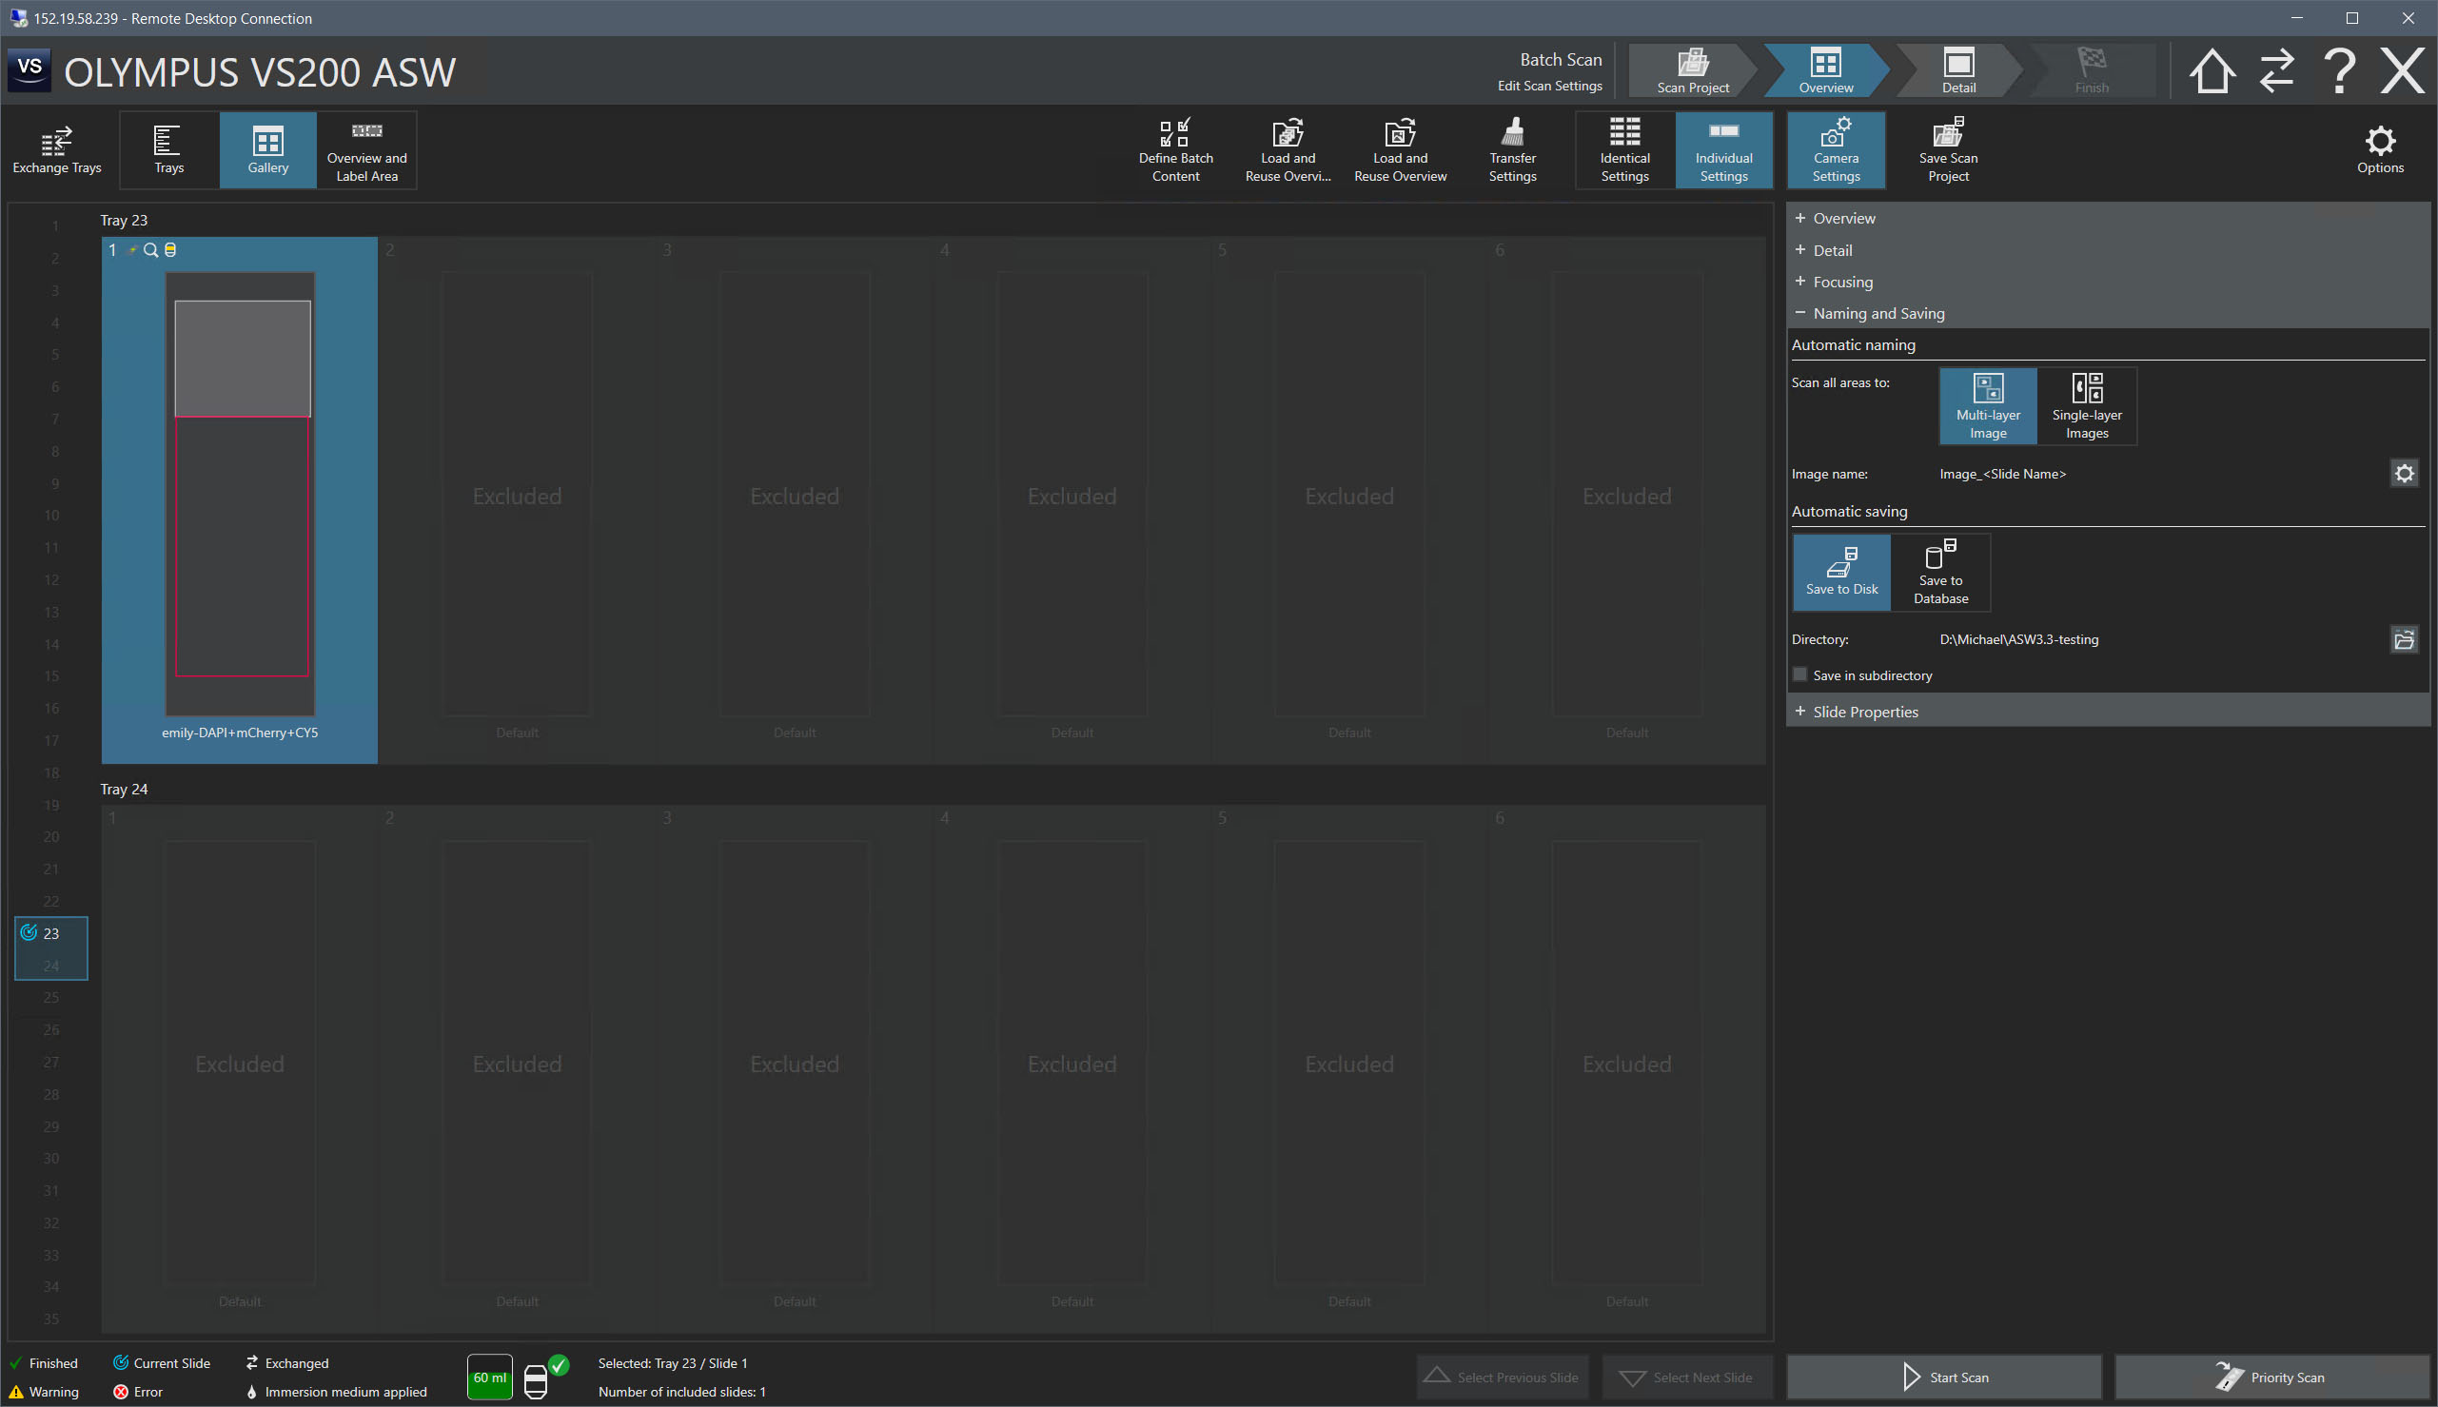
Task: Click the Directory path D:\Michael\ASW3.3-testing
Action: (2018, 639)
